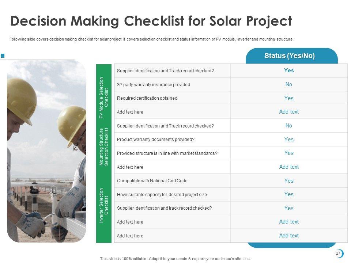
Task: Click the photo of workers in hard hats
Action: 46,152
